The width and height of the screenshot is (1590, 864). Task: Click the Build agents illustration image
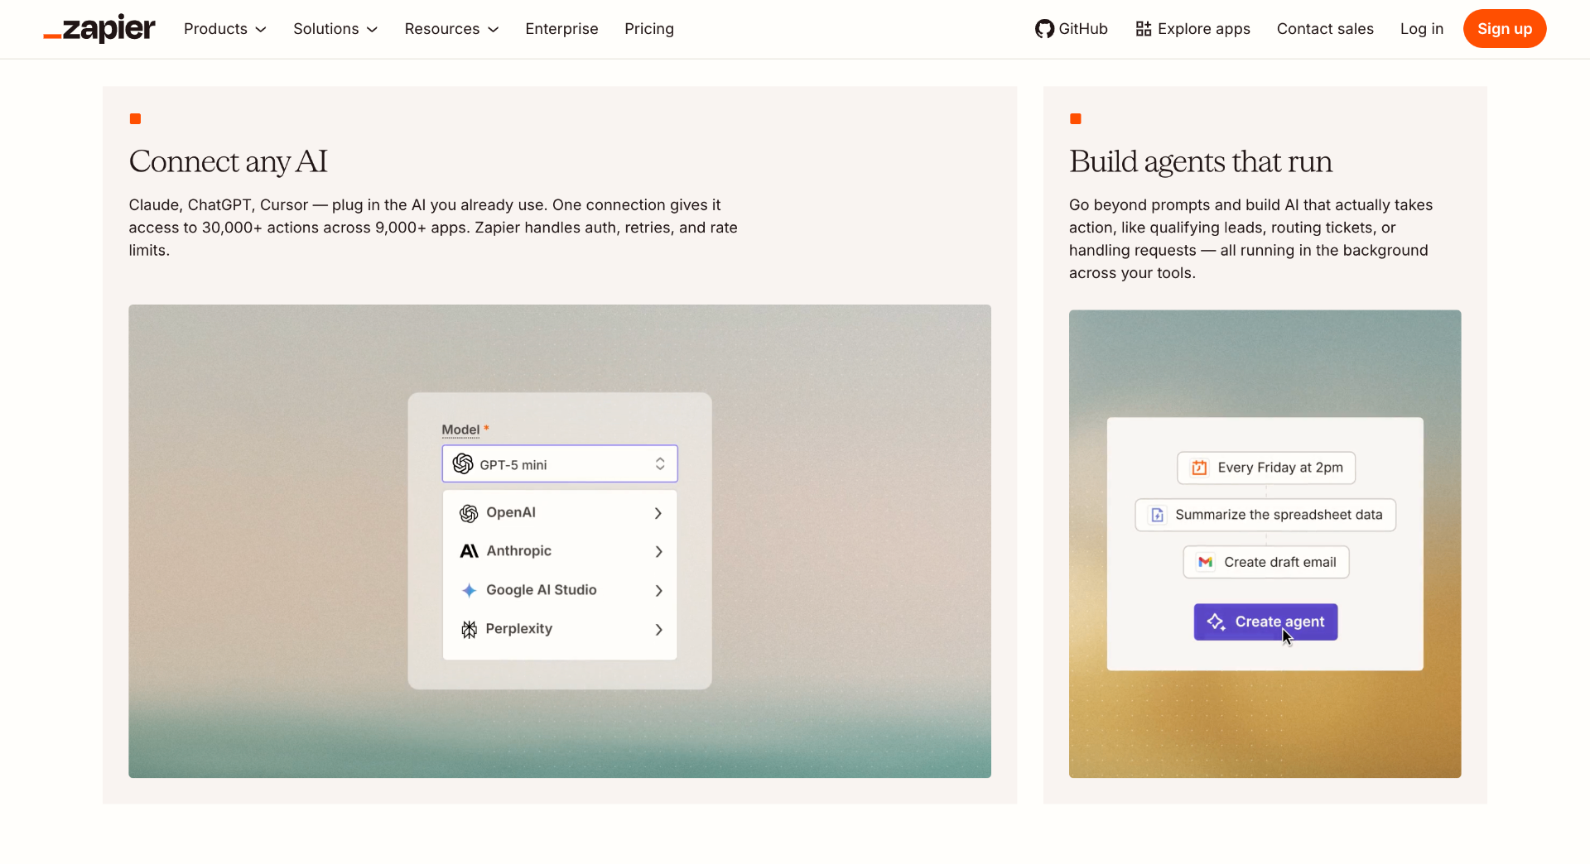tap(1265, 544)
